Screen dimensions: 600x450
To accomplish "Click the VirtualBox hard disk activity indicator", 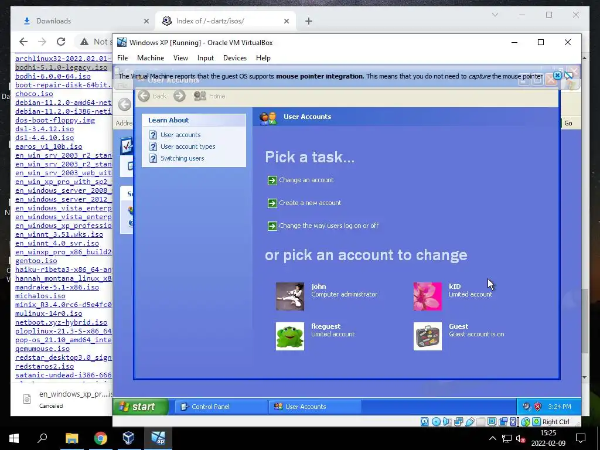I will 424,422.
